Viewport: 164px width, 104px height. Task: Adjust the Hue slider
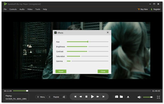tap(88, 42)
